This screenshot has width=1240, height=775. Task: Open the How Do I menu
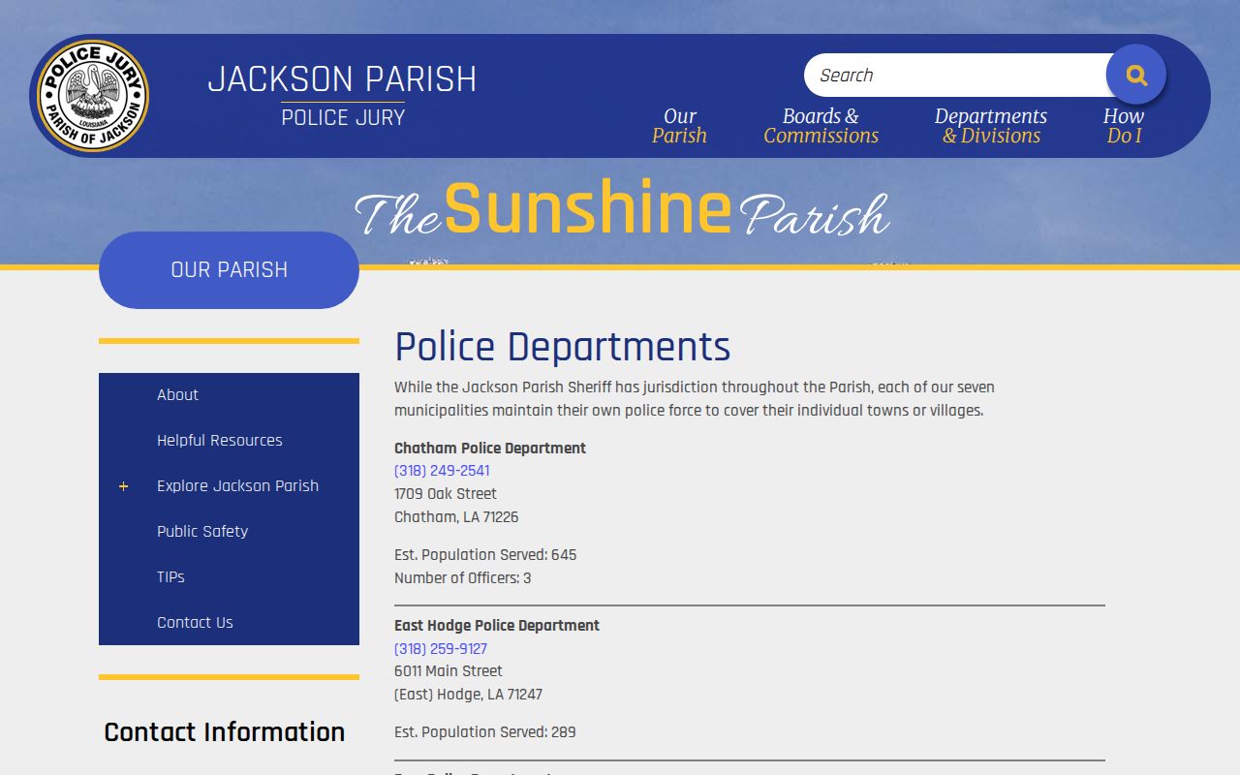pyautogui.click(x=1124, y=126)
